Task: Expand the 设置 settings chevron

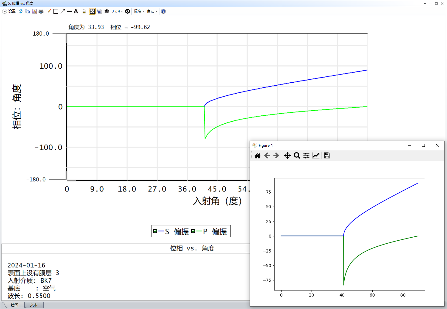Action: tap(5, 11)
